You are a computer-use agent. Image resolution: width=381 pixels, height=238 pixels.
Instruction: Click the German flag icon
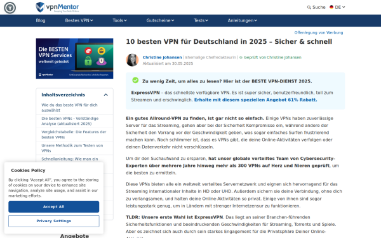pyautogui.click(x=331, y=7)
